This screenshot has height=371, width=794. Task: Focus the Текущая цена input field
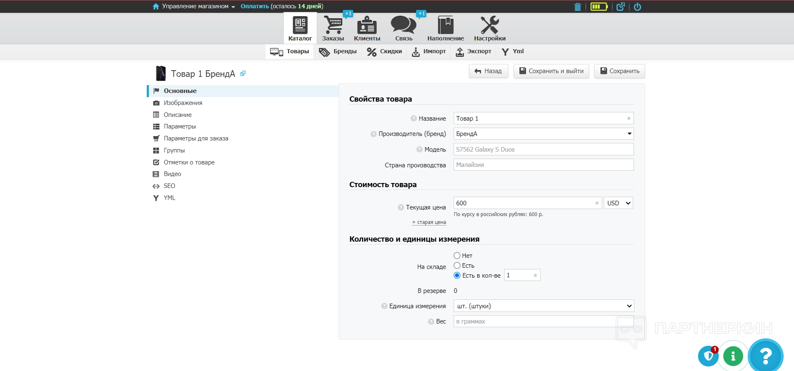[x=528, y=203]
